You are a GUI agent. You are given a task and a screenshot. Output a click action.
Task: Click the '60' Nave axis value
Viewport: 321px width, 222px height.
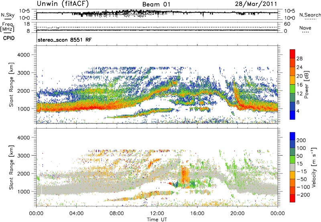click(287, 24)
